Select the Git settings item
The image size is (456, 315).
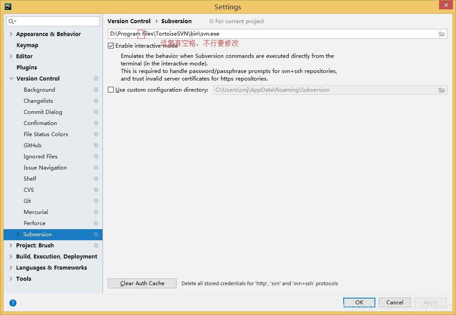[x=27, y=201]
